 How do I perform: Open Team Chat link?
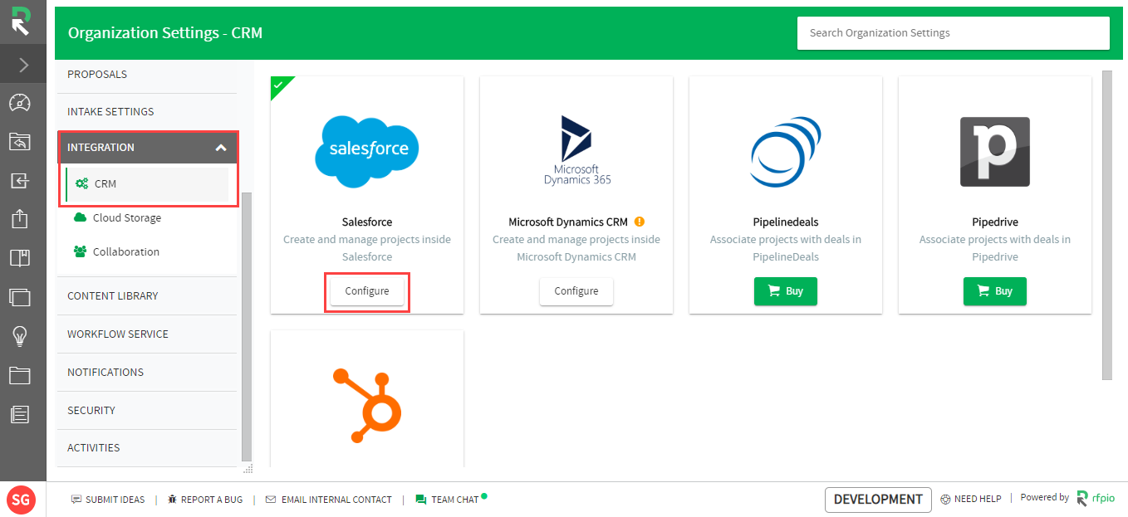(455, 500)
